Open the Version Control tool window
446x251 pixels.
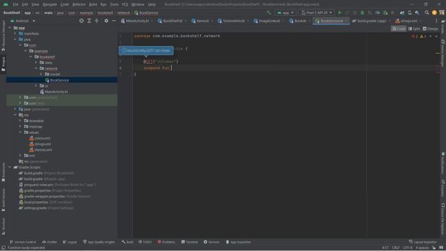pos(23,242)
